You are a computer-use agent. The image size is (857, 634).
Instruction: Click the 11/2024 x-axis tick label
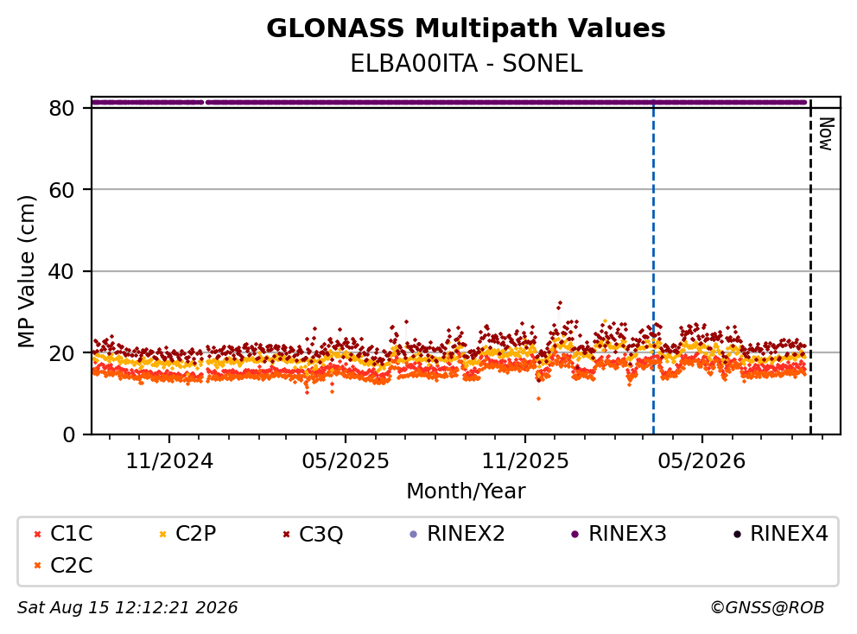(169, 461)
